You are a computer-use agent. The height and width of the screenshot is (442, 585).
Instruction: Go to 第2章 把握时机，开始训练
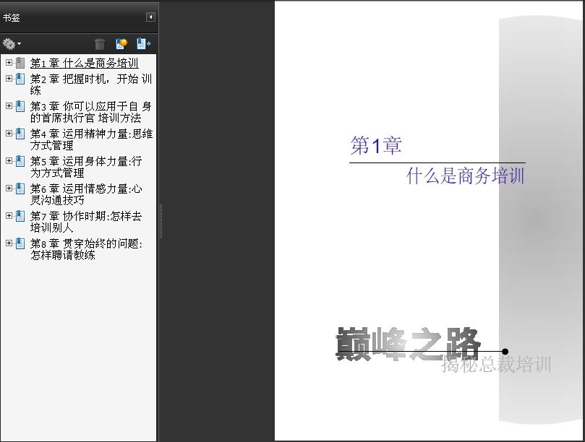91,84
